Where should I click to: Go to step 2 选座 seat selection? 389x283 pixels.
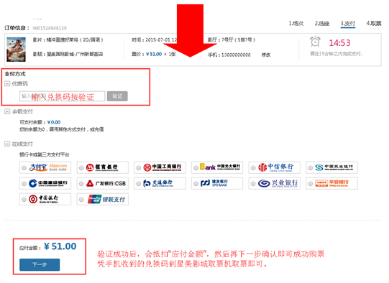(x=322, y=24)
